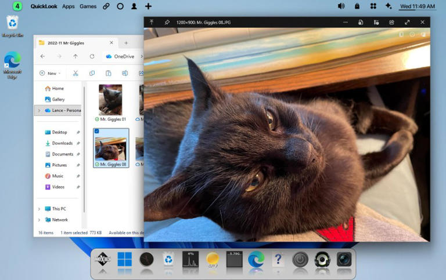Image resolution: width=446 pixels, height=280 pixels.
Task: Open the help question mark dock icon
Action: click(278, 259)
